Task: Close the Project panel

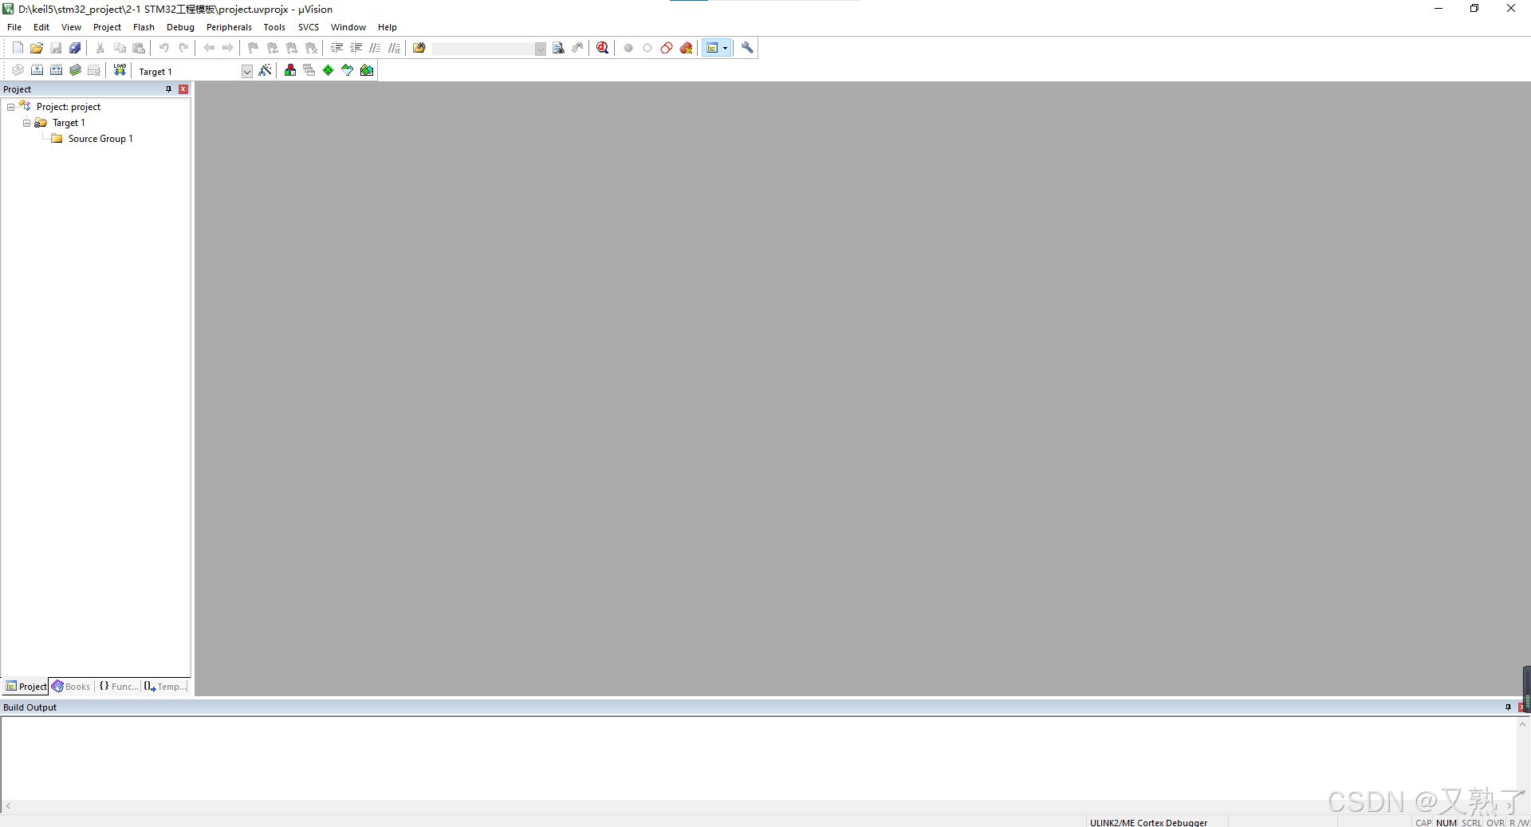Action: 183,89
